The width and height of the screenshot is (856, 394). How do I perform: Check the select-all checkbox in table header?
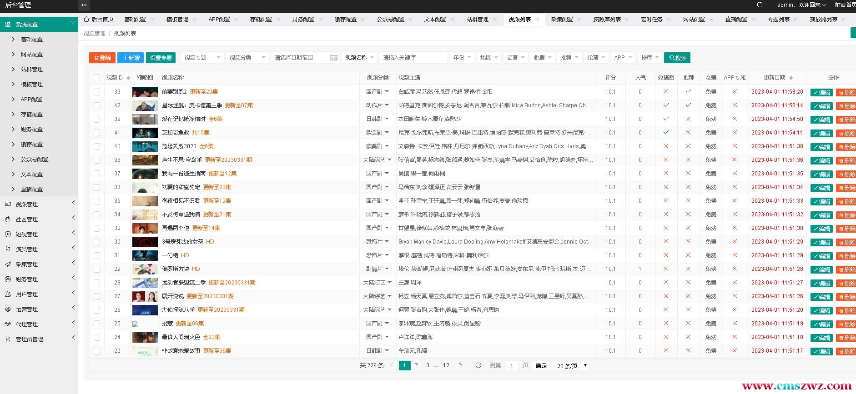pyautogui.click(x=97, y=78)
